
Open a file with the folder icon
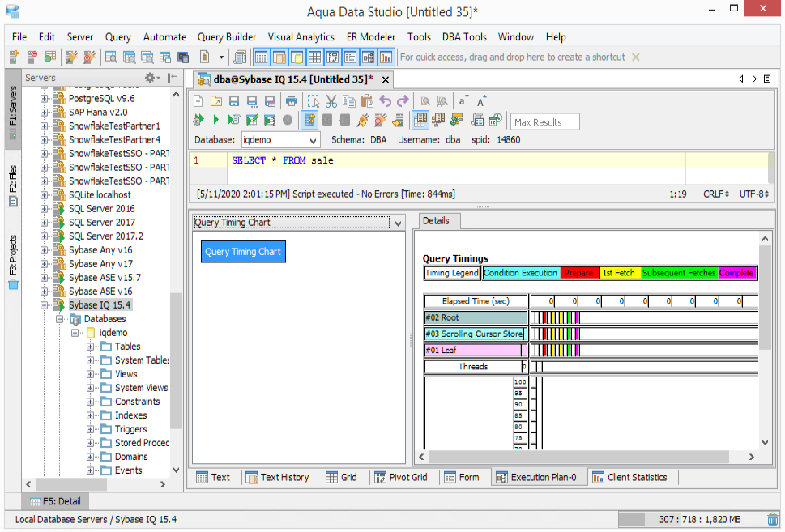pyautogui.click(x=216, y=101)
